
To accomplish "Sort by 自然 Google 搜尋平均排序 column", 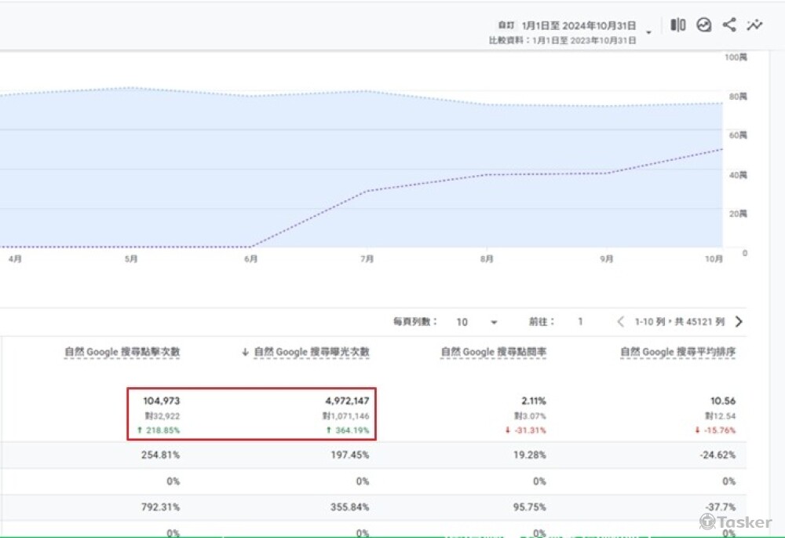I will point(677,353).
